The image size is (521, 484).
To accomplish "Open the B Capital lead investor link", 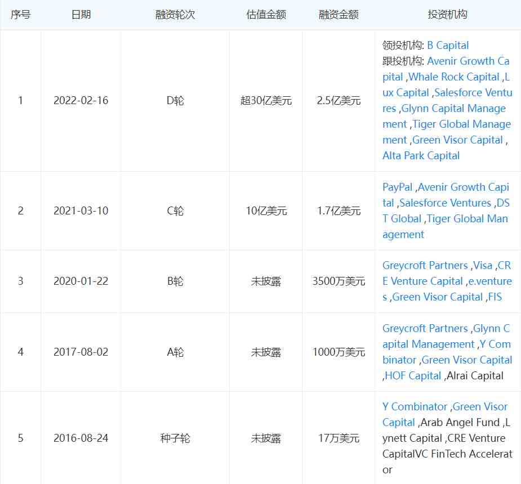I will pyautogui.click(x=448, y=45).
